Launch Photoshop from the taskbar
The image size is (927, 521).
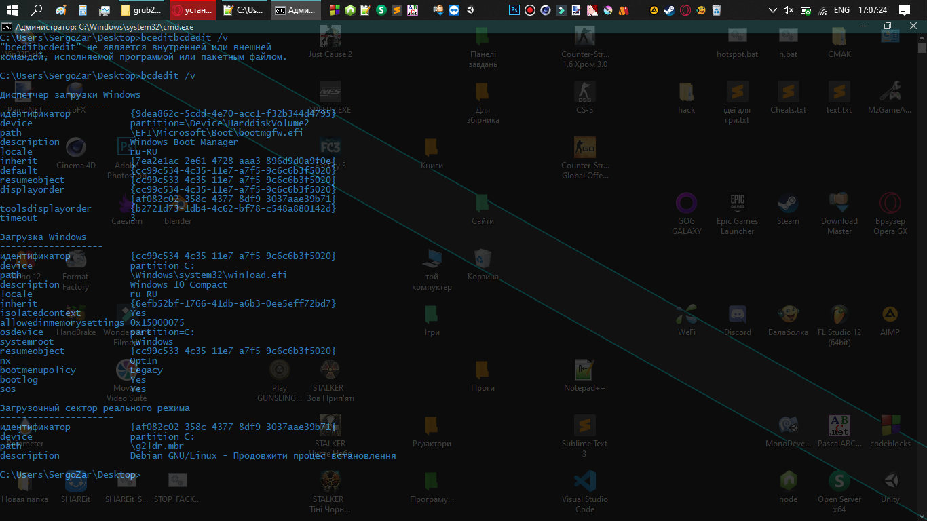[x=514, y=10]
